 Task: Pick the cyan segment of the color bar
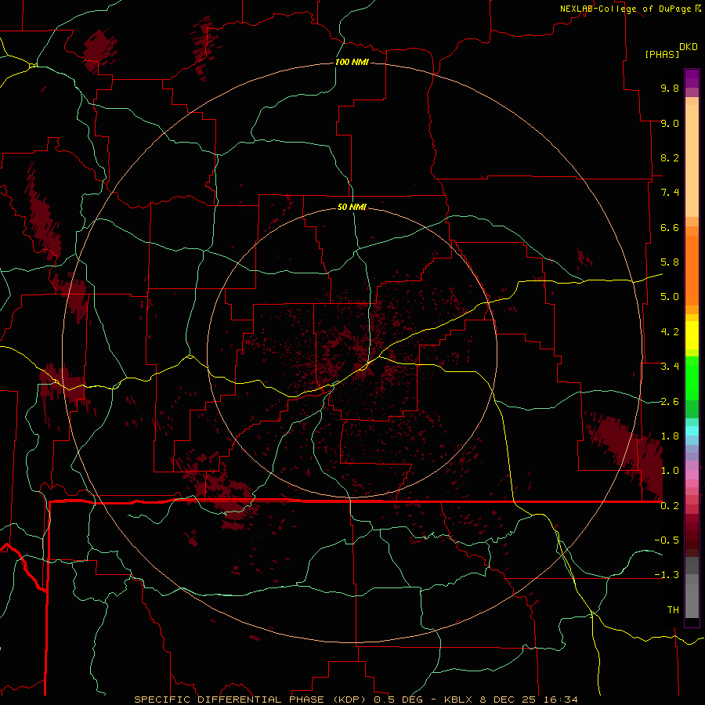[x=692, y=431]
